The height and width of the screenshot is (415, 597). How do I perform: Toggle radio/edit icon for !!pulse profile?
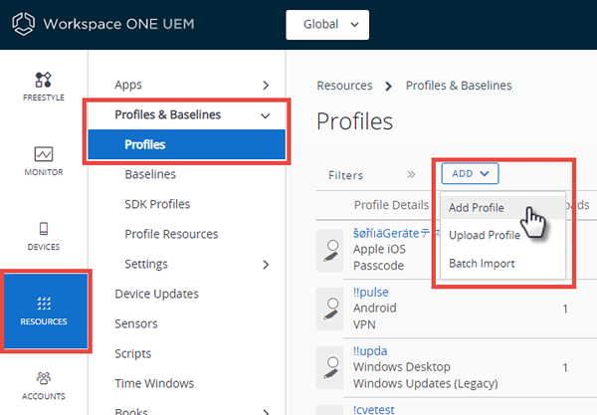330,309
